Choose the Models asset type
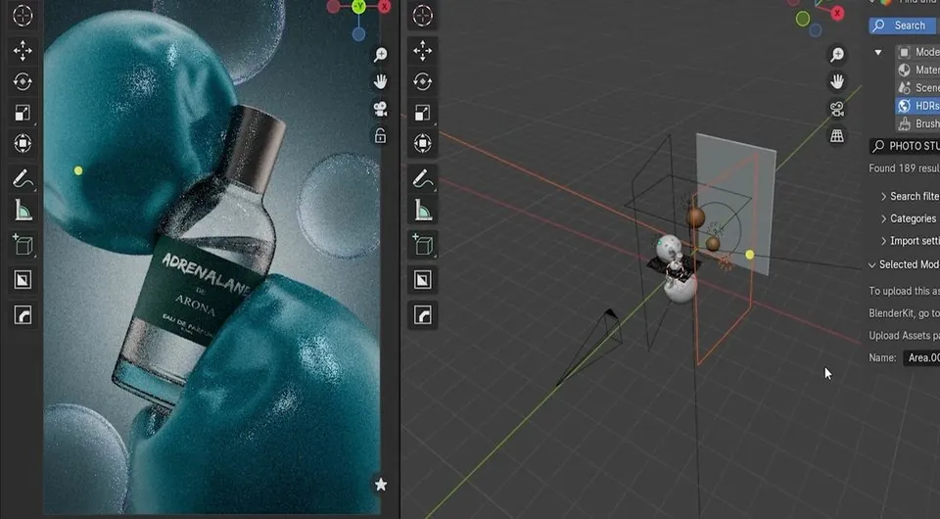 pyautogui.click(x=917, y=52)
